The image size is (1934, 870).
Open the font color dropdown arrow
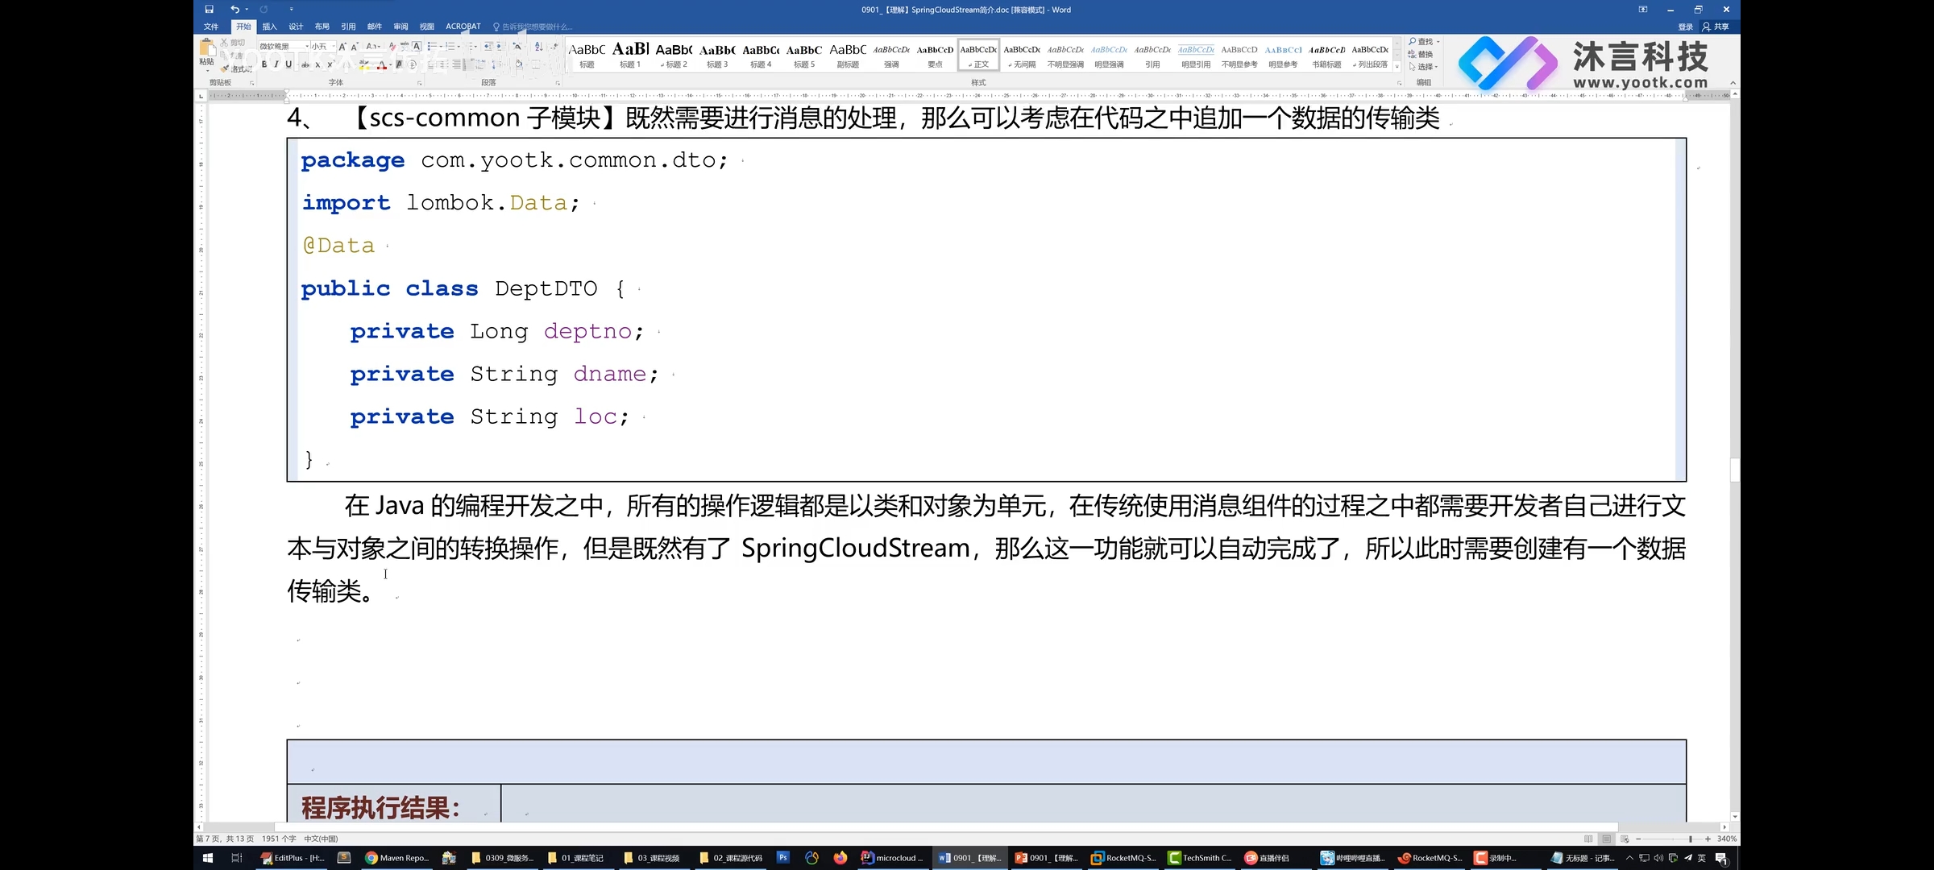tap(391, 64)
